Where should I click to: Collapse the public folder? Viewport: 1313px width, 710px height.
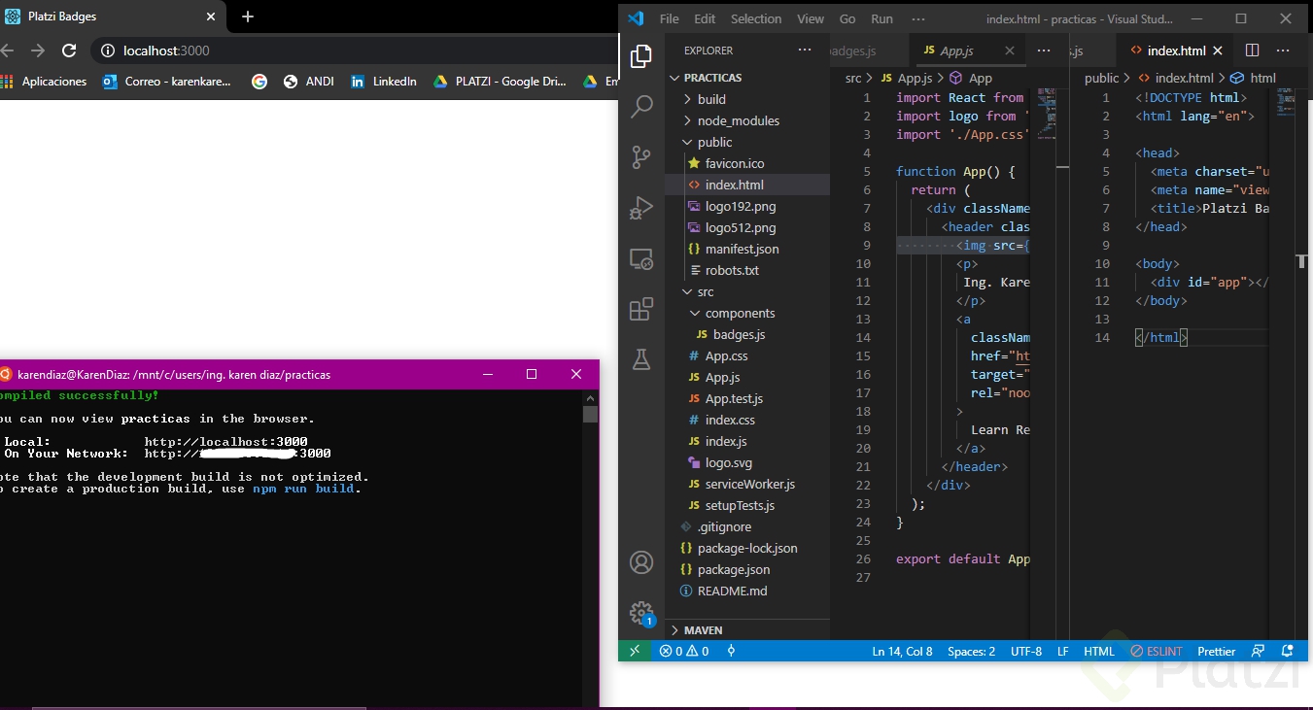[x=714, y=142]
